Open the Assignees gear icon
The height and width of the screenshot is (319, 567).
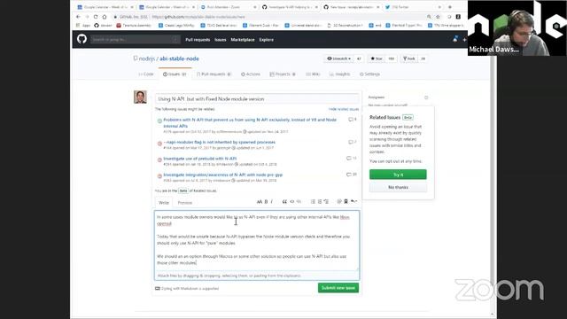click(426, 97)
